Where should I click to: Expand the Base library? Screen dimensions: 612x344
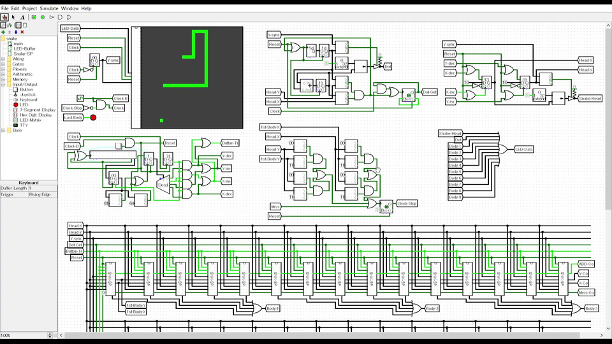3,130
